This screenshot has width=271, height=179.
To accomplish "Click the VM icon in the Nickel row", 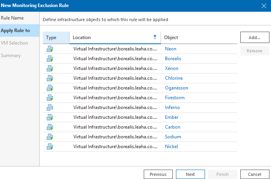I will (50, 147).
